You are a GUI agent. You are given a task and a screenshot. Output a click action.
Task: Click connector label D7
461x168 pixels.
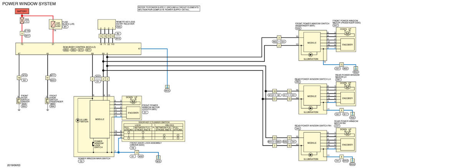coord(145,113)
